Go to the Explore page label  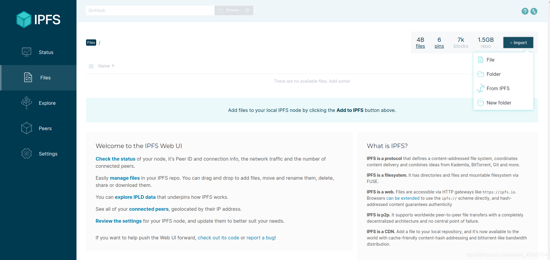(x=47, y=103)
